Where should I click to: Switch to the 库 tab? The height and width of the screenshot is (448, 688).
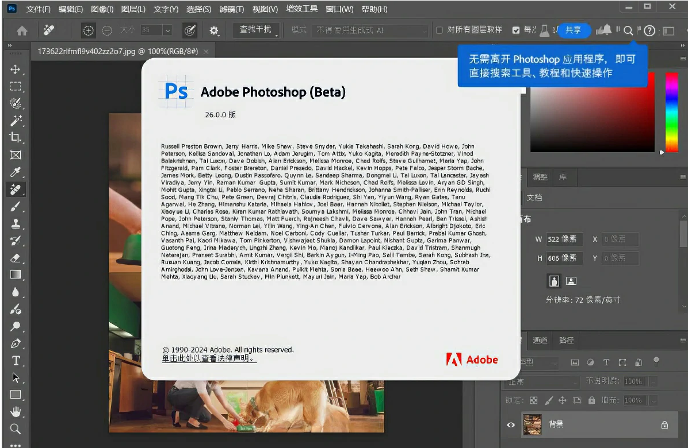tap(563, 177)
